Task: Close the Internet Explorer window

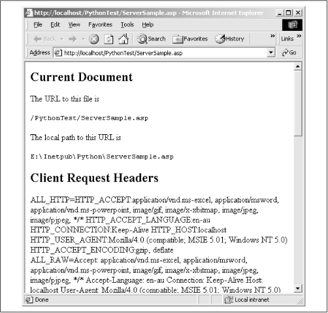Action: (x=298, y=13)
